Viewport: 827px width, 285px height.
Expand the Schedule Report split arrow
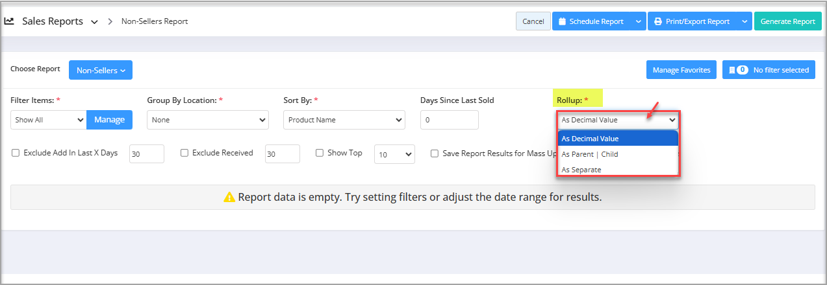[x=638, y=21]
